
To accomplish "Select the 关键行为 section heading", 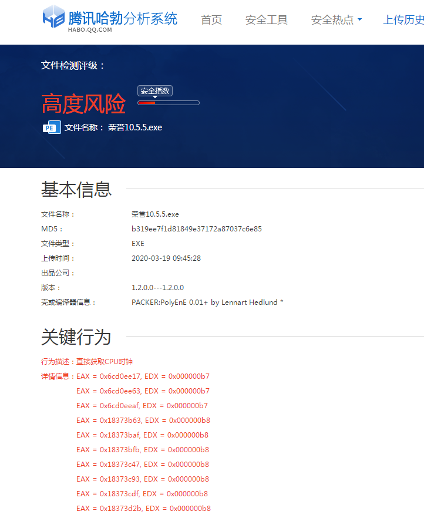I will 76,337.
